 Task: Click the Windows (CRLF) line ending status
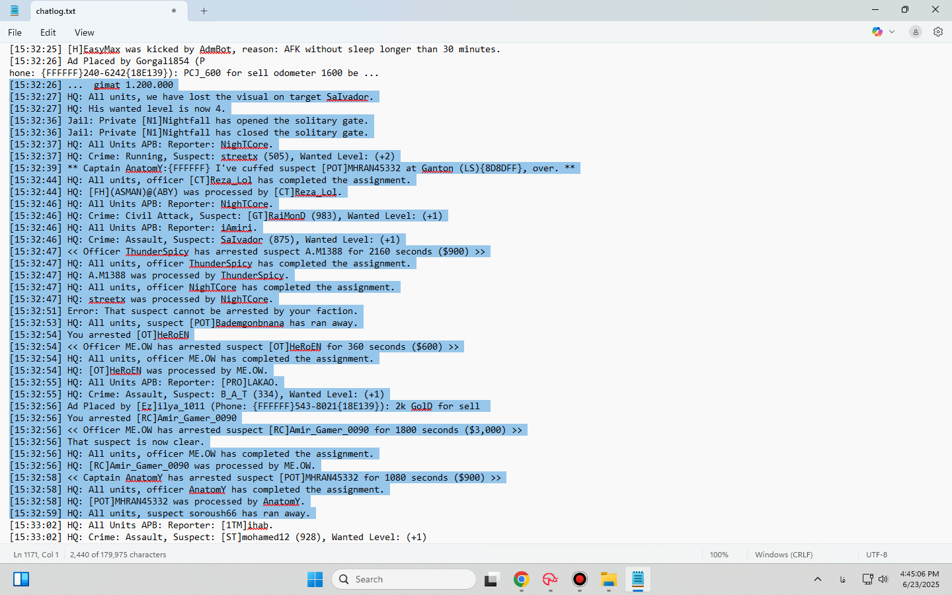pyautogui.click(x=784, y=555)
